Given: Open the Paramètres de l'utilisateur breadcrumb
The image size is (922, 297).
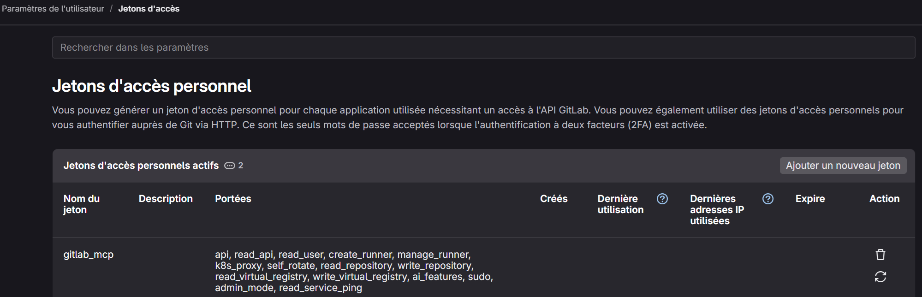Looking at the screenshot, I should [x=53, y=9].
